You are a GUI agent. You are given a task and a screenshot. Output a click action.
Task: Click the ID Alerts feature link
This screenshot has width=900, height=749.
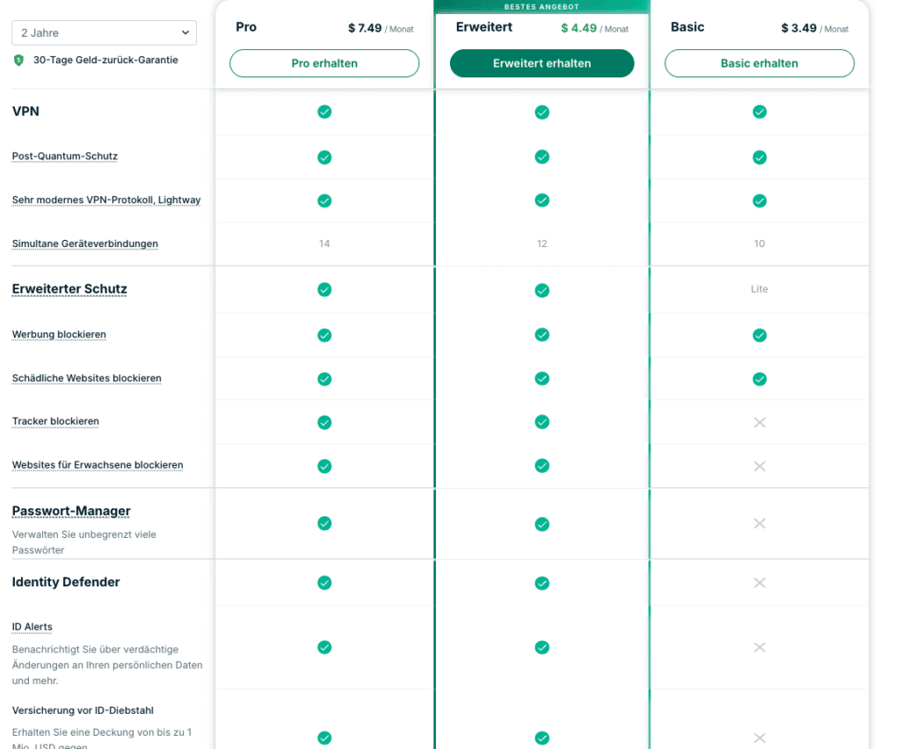pyautogui.click(x=33, y=627)
